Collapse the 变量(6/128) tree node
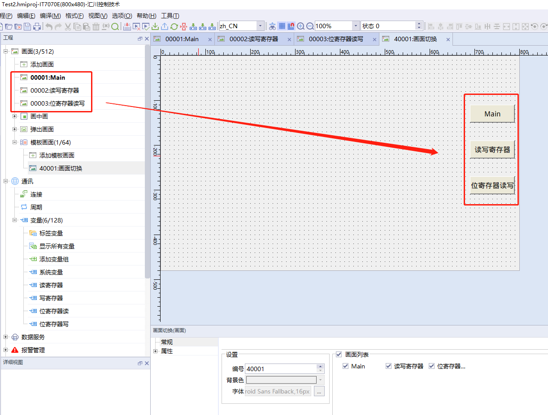Viewport: 548px width, 415px height. tap(14, 220)
